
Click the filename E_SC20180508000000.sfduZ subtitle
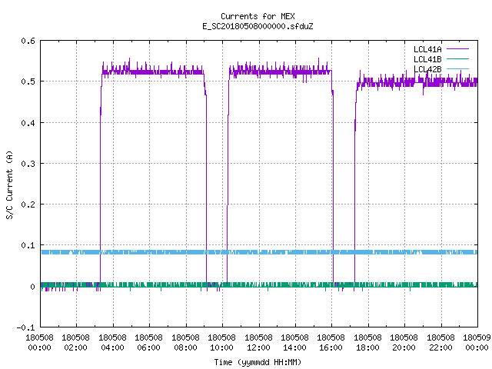258,26
